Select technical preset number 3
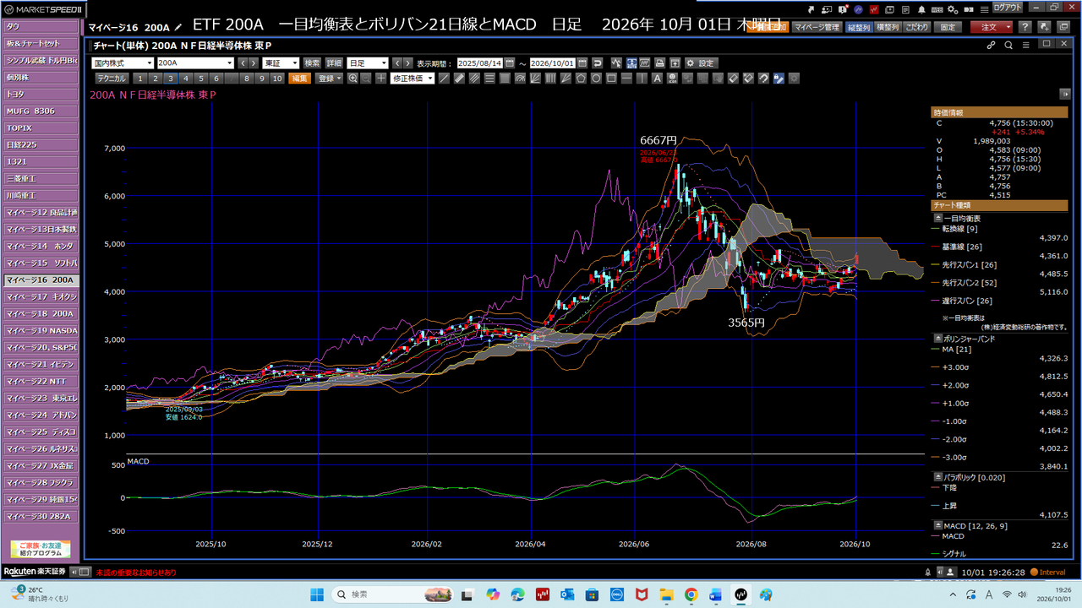Screen dimensions: 1082x608 pyautogui.click(x=170, y=79)
